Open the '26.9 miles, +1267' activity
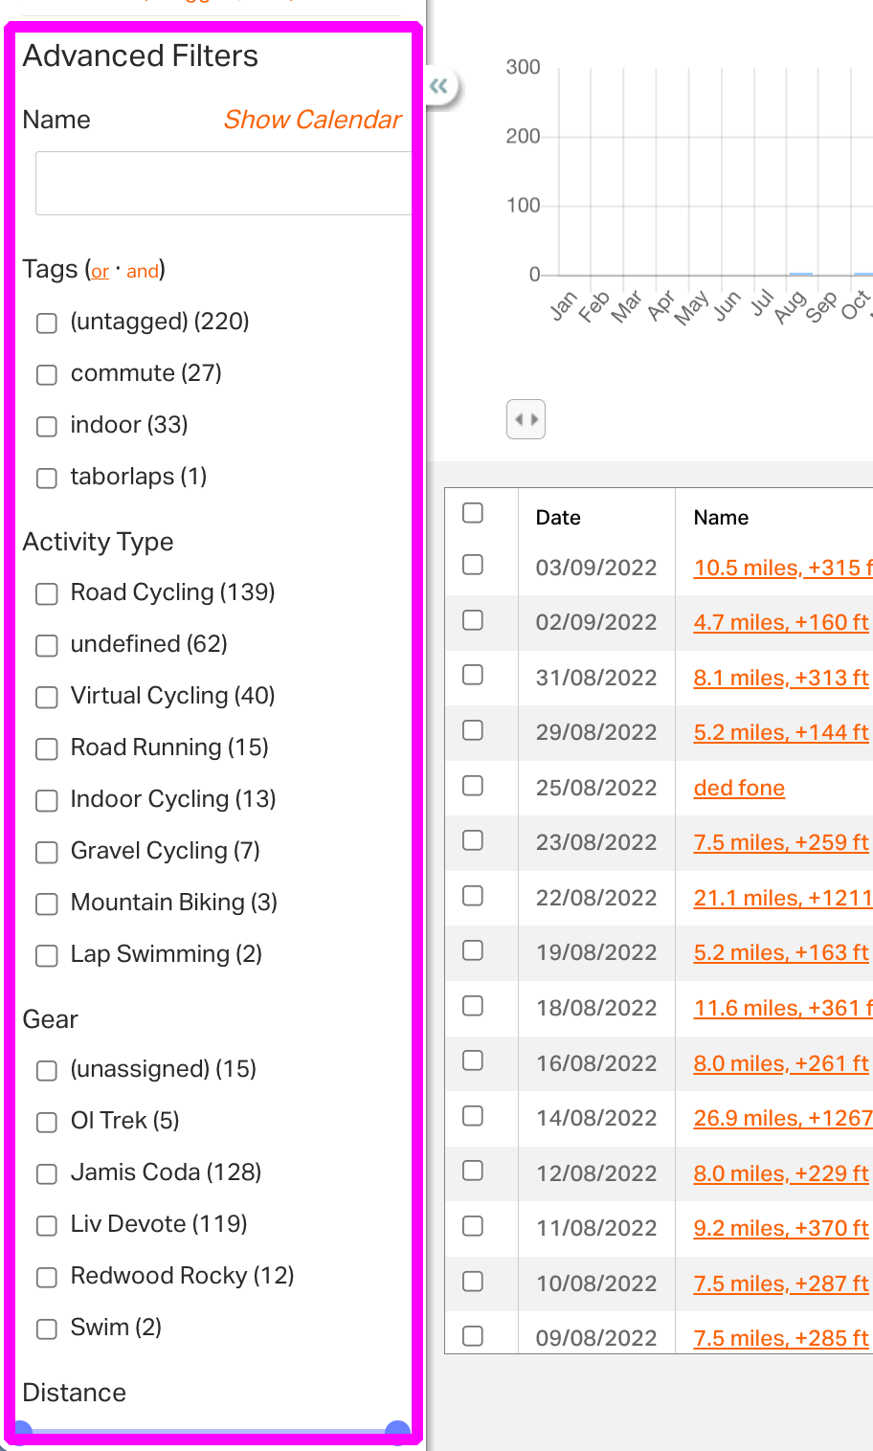873x1451 pixels. [783, 1118]
